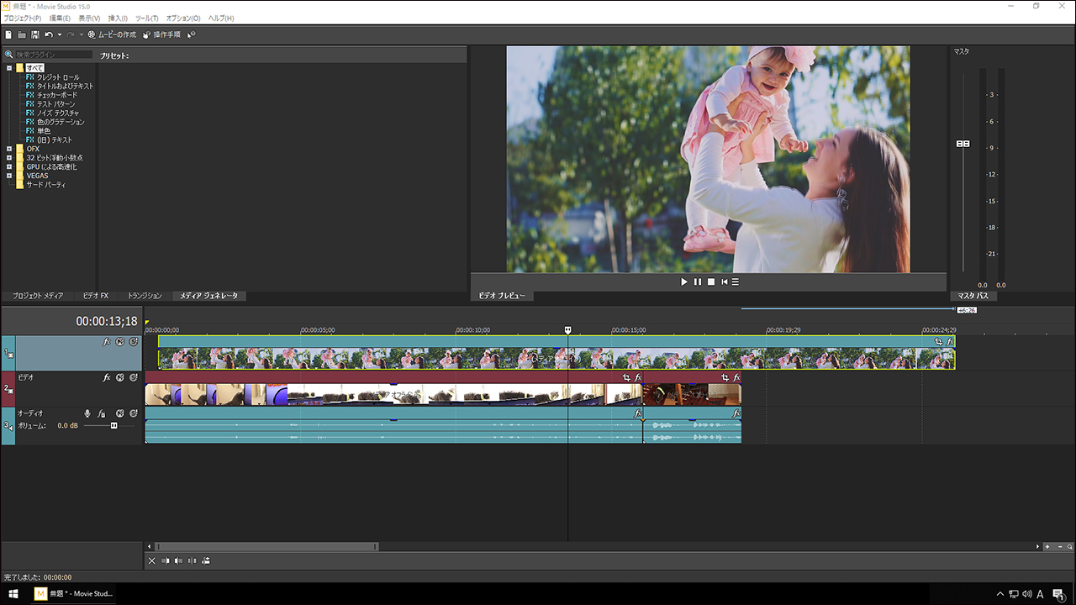Switch to トランジション tab
The width and height of the screenshot is (1076, 605).
click(x=145, y=296)
